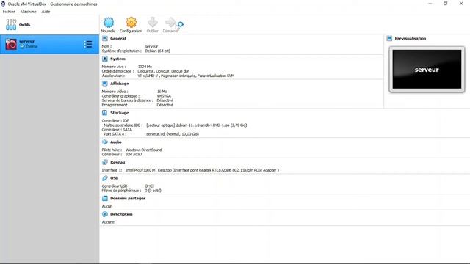Click the Affichage section monitor icon

pos(104,83)
